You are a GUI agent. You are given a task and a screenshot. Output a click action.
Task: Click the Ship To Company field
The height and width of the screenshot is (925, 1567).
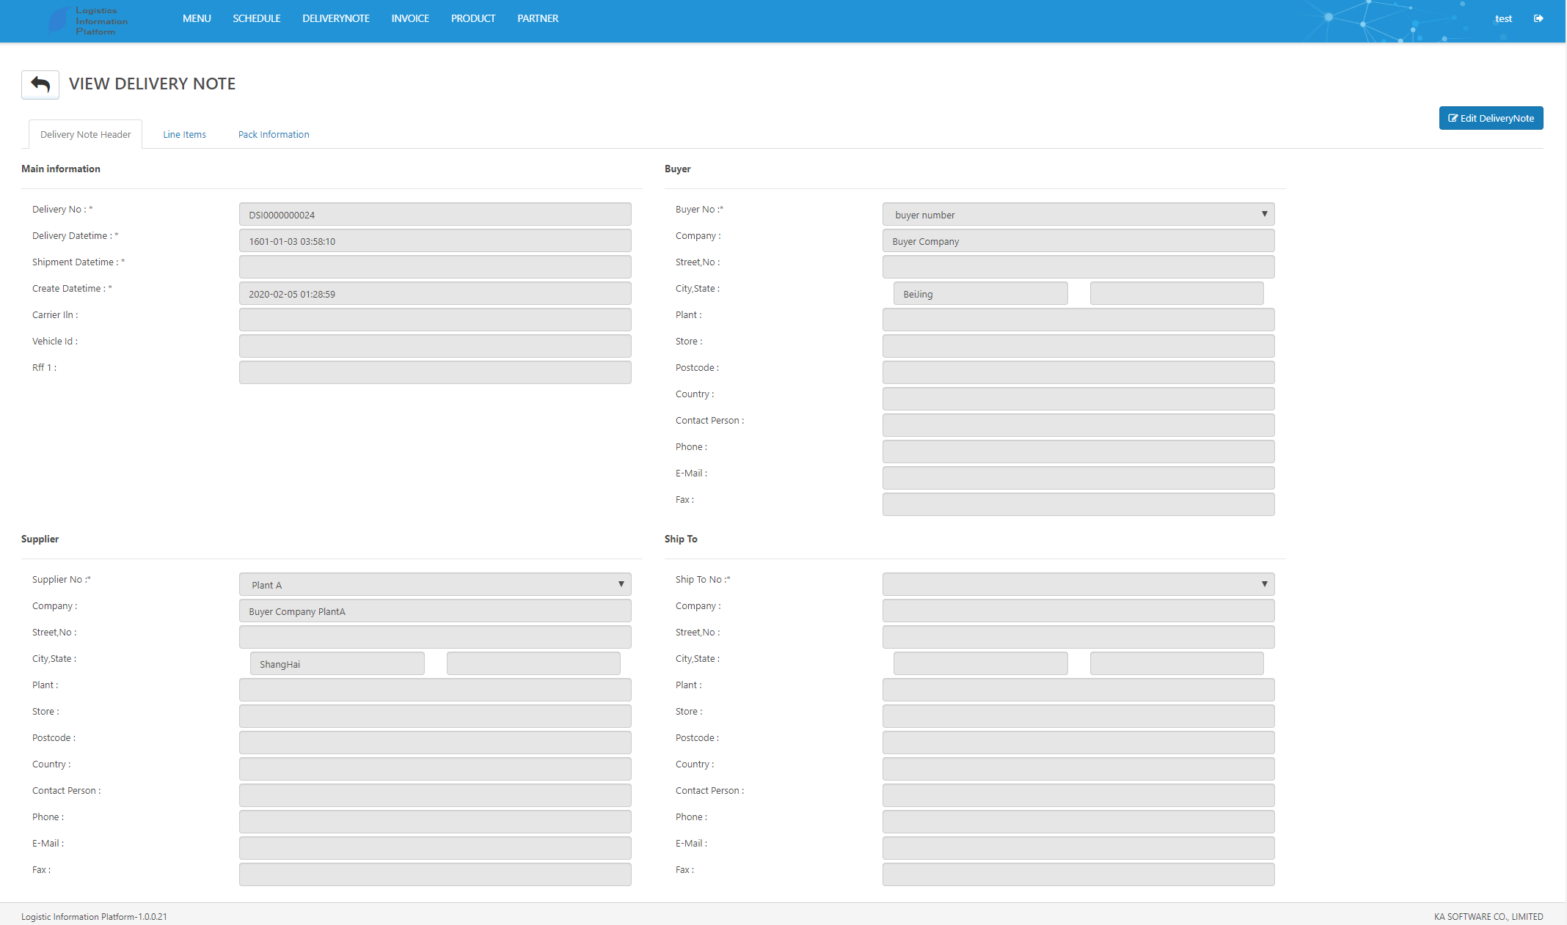[1078, 611]
